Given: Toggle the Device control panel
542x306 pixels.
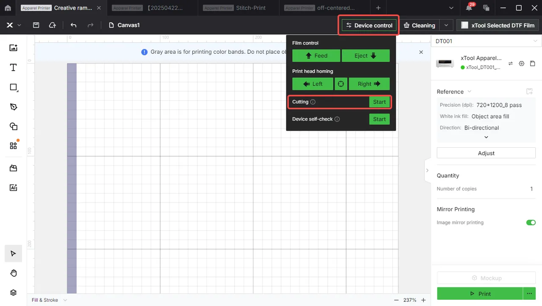Looking at the screenshot, I should pos(369,25).
